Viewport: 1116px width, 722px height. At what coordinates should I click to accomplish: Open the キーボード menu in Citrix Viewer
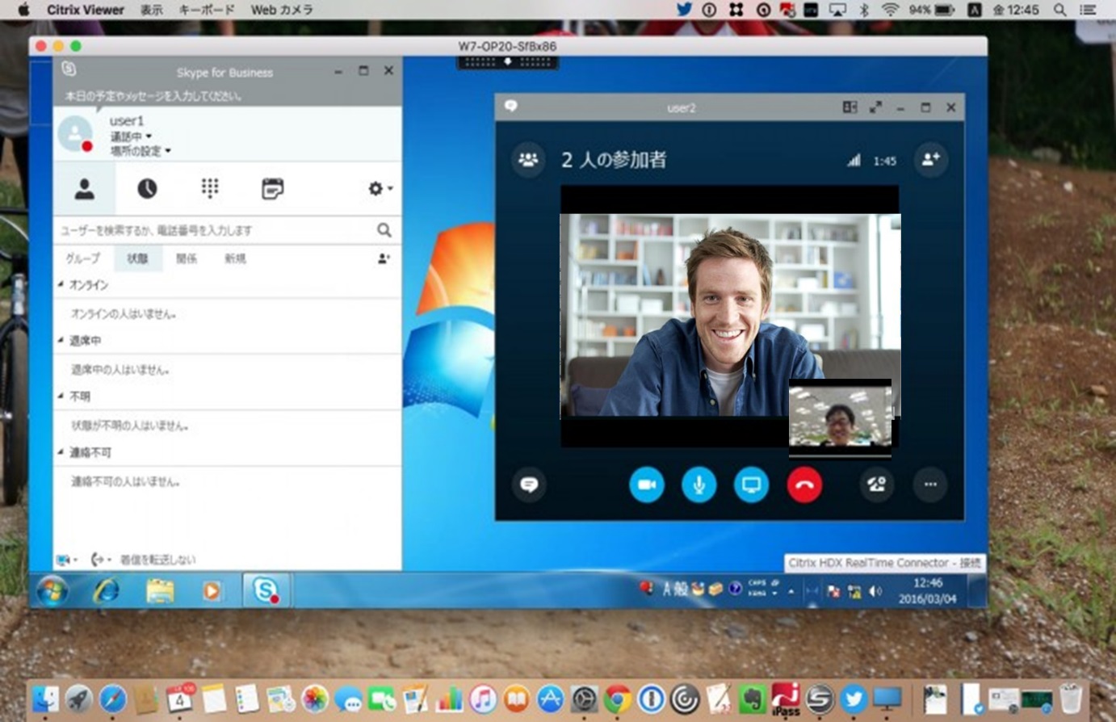206,10
